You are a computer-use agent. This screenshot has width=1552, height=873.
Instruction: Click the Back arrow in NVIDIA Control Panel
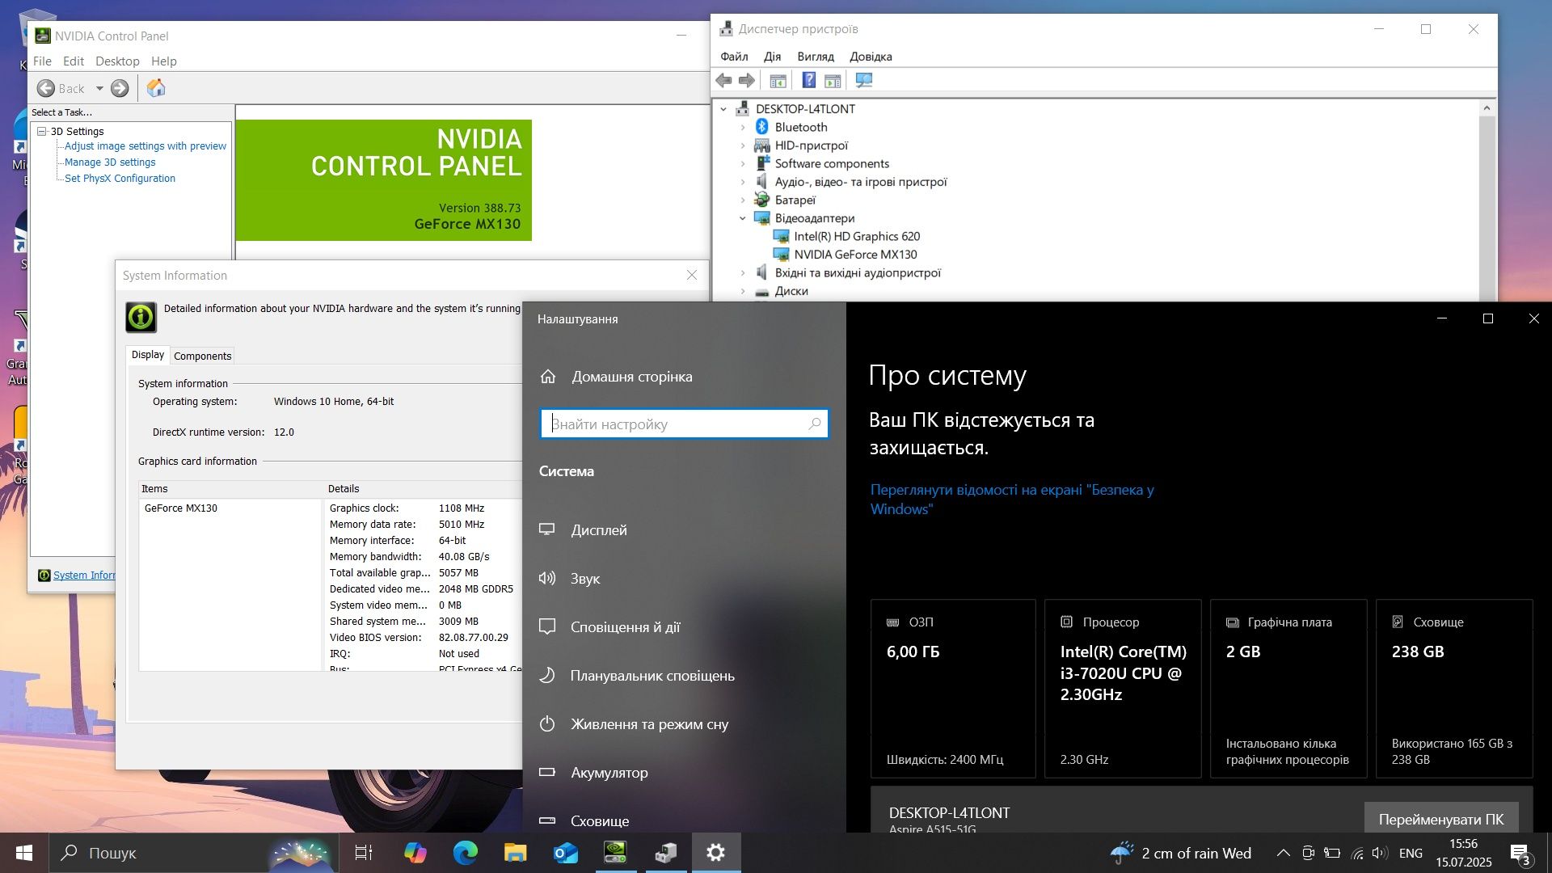click(x=46, y=88)
